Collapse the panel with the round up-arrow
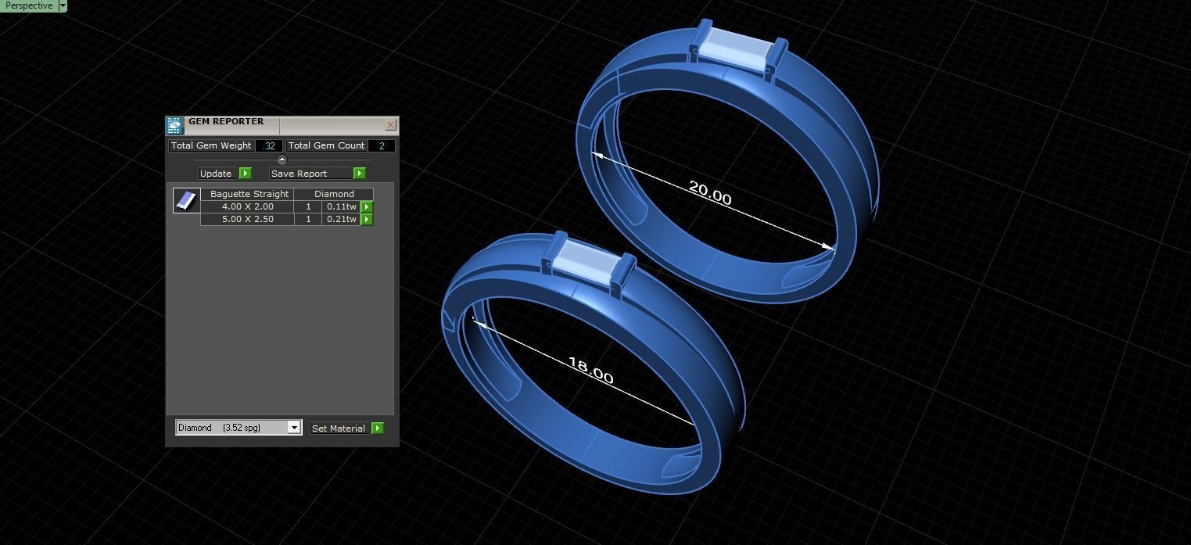Screen dimensions: 1191x545 (x=282, y=160)
